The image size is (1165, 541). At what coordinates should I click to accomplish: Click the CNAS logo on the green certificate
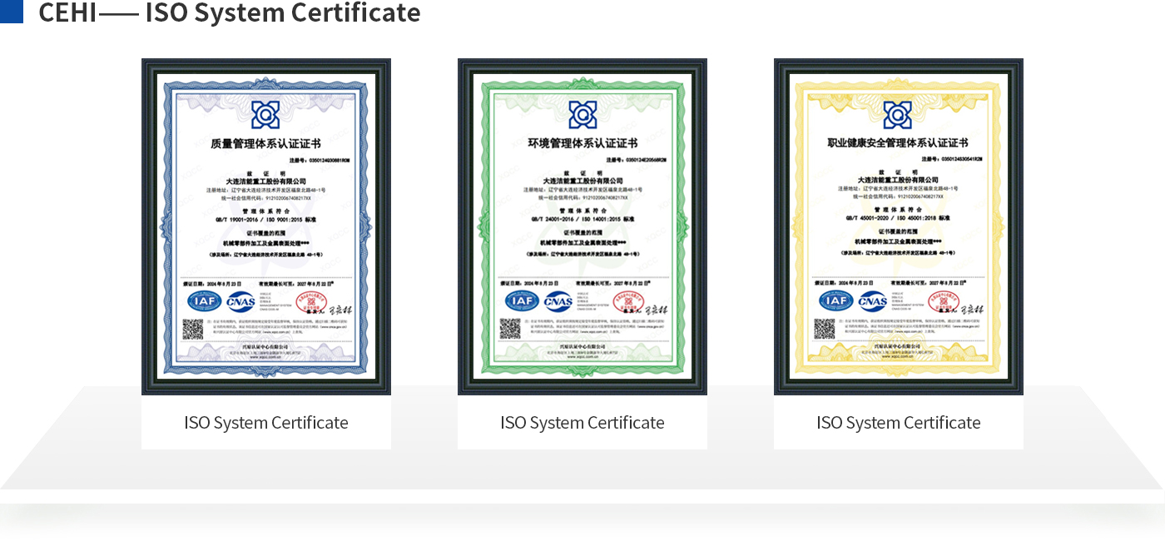[x=558, y=301]
